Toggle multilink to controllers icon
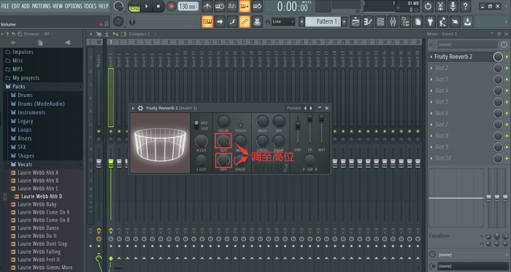Screen dimensions: 511x272 [245, 22]
